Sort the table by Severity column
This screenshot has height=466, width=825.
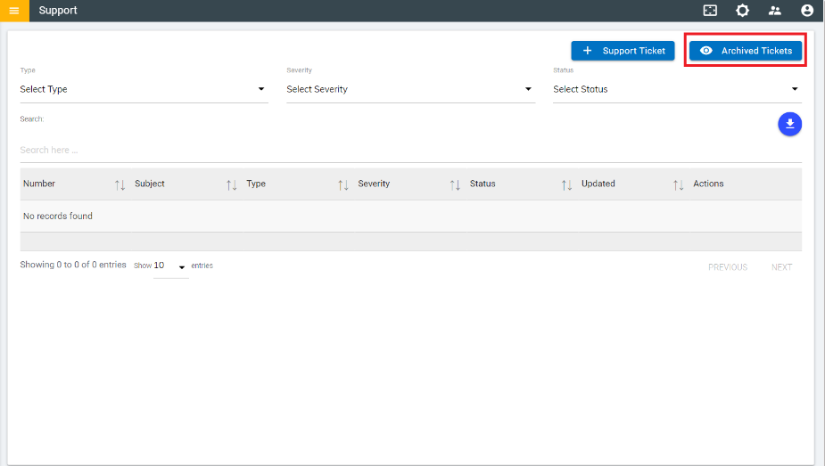coord(455,184)
